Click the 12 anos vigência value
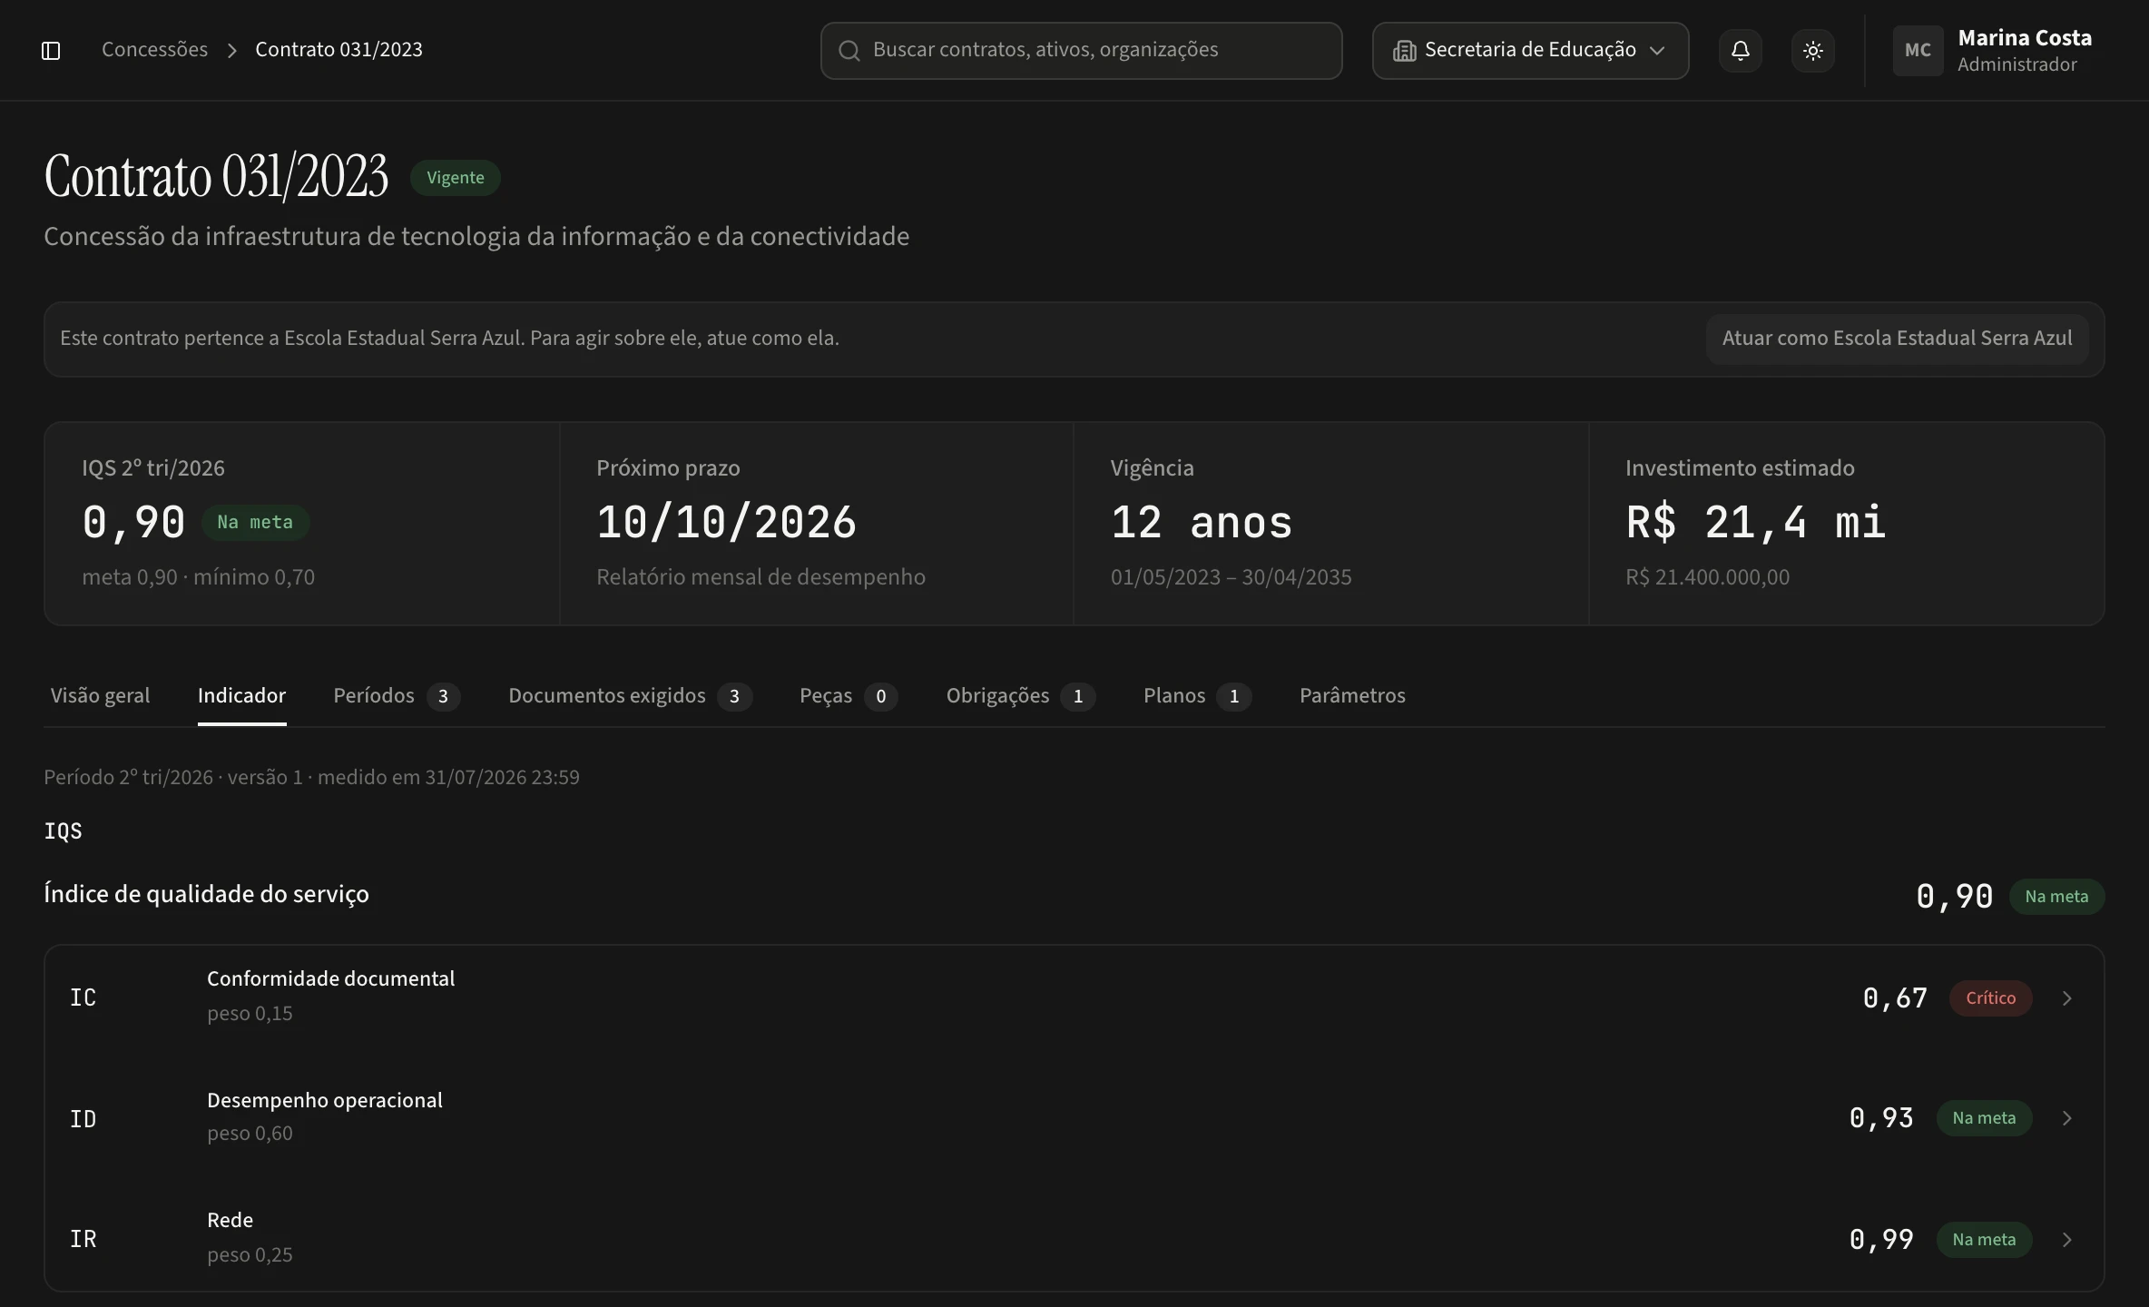 click(1202, 523)
